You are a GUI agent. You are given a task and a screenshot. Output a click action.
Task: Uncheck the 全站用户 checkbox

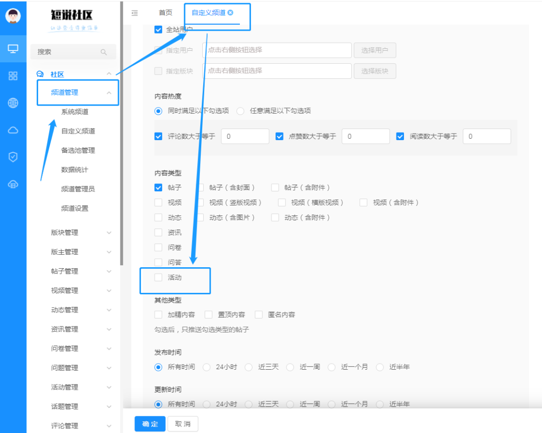tap(158, 30)
